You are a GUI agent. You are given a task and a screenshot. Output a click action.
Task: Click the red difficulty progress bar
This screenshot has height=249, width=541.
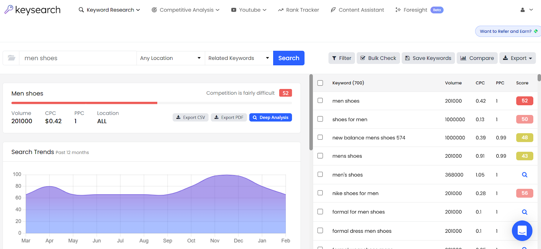[84, 103]
